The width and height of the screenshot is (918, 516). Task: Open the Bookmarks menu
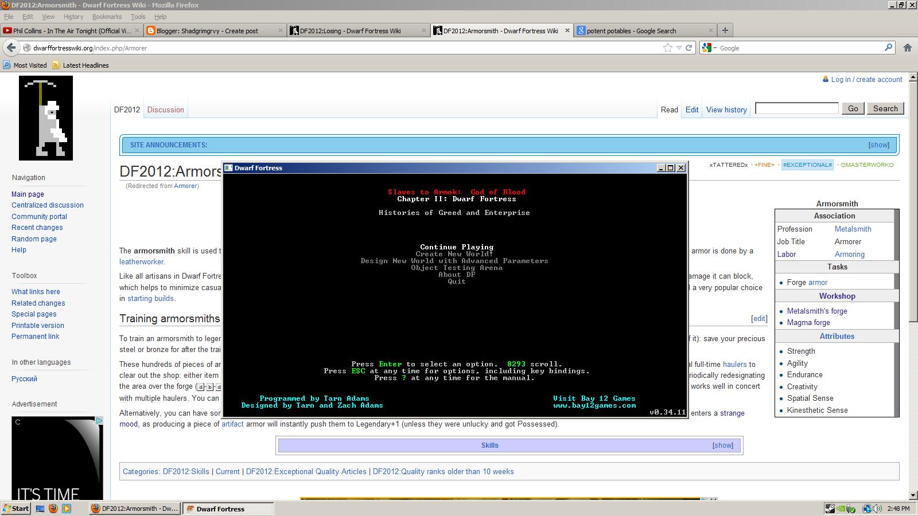[x=107, y=17]
